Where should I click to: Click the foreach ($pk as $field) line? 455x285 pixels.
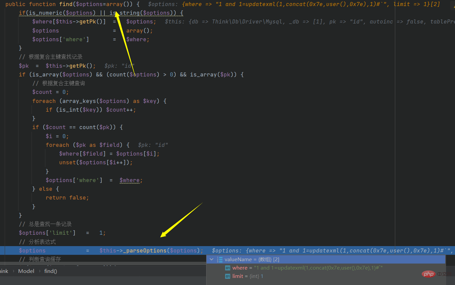(88, 145)
